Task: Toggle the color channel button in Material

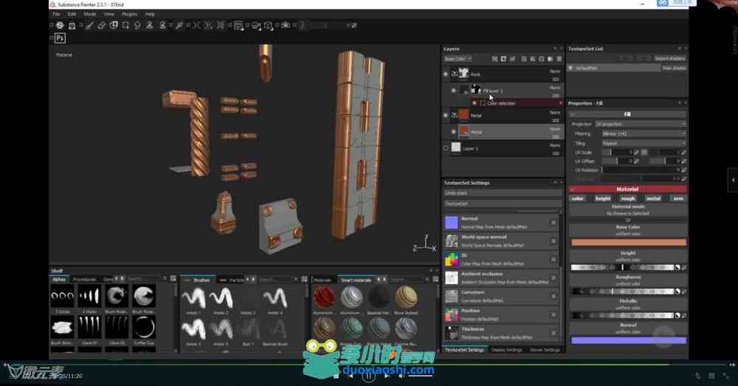Action: 578,199
